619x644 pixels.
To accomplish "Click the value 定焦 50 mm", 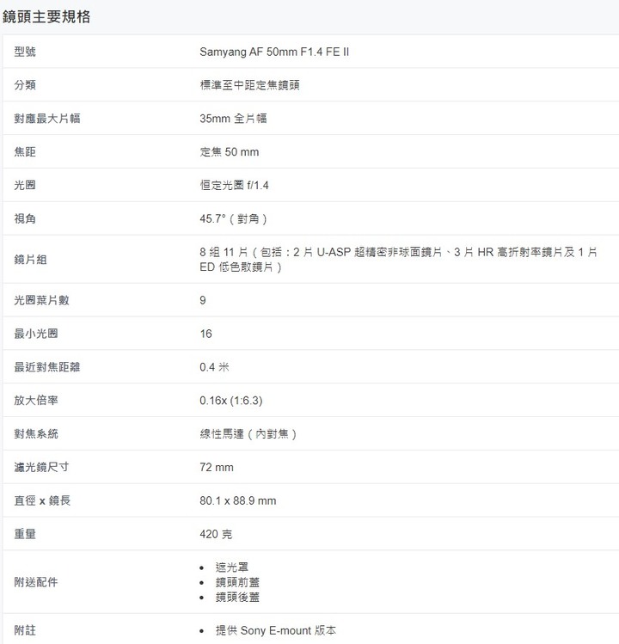I will (230, 152).
